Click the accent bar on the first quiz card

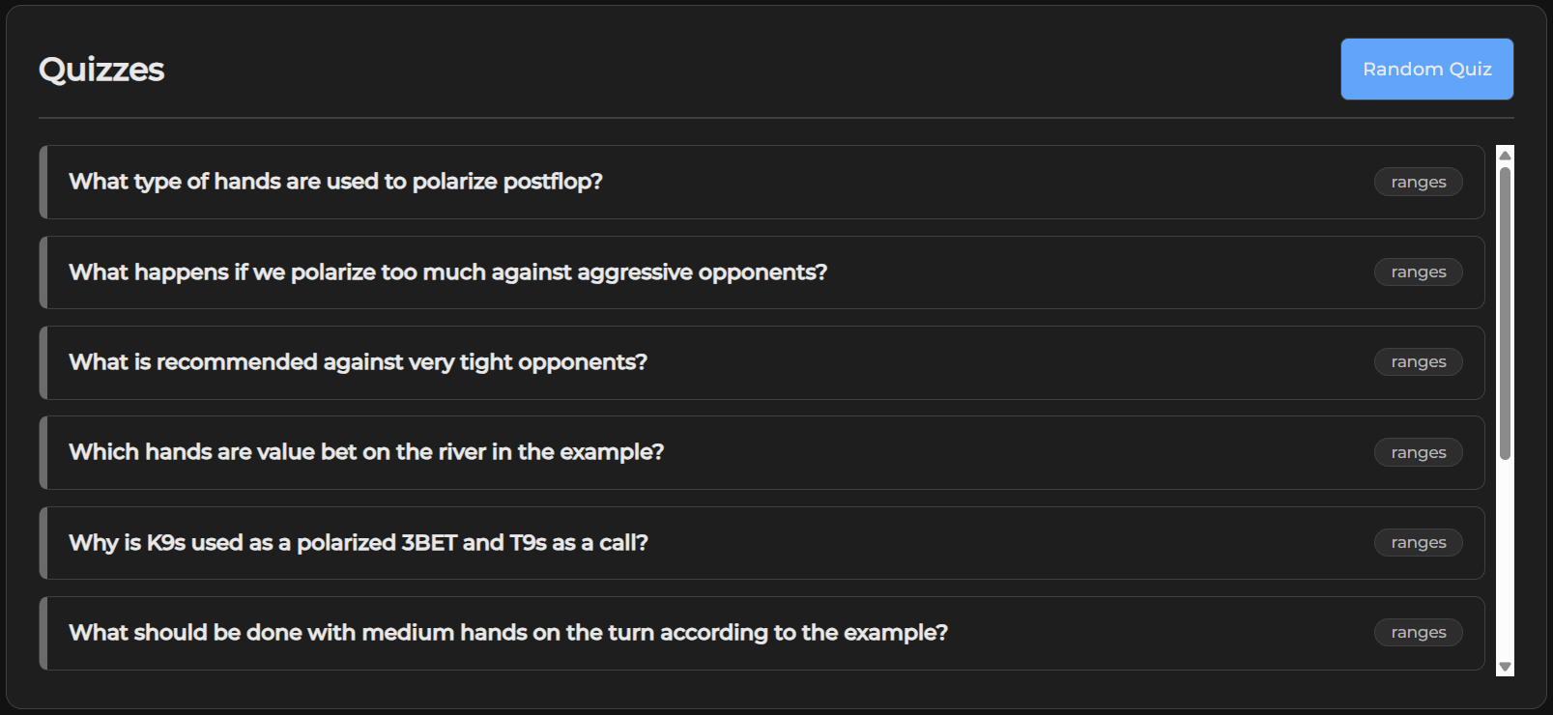(43, 182)
